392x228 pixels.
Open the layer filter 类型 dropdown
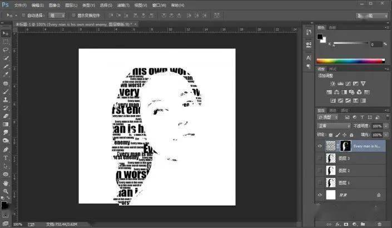[x=328, y=117]
